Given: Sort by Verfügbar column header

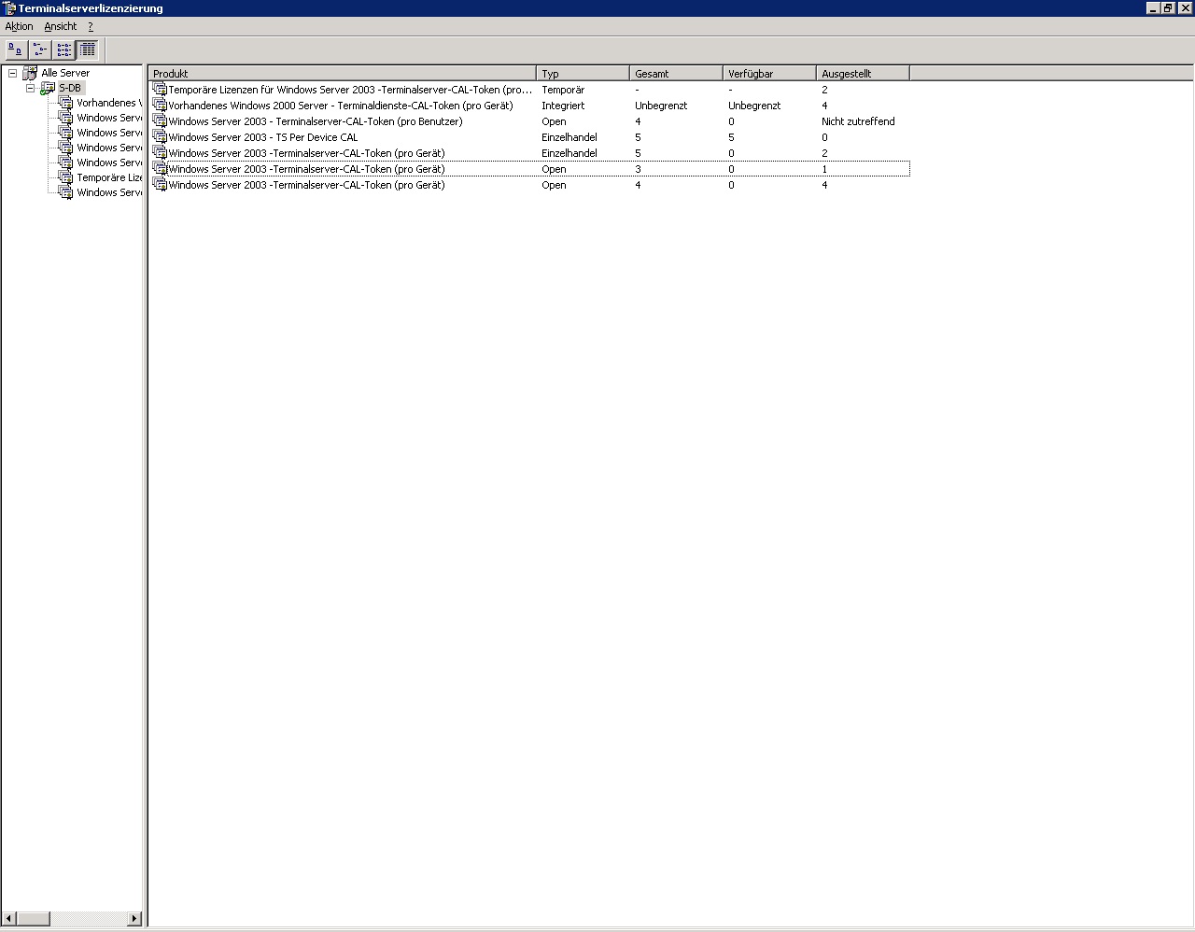Looking at the screenshot, I should [x=770, y=73].
